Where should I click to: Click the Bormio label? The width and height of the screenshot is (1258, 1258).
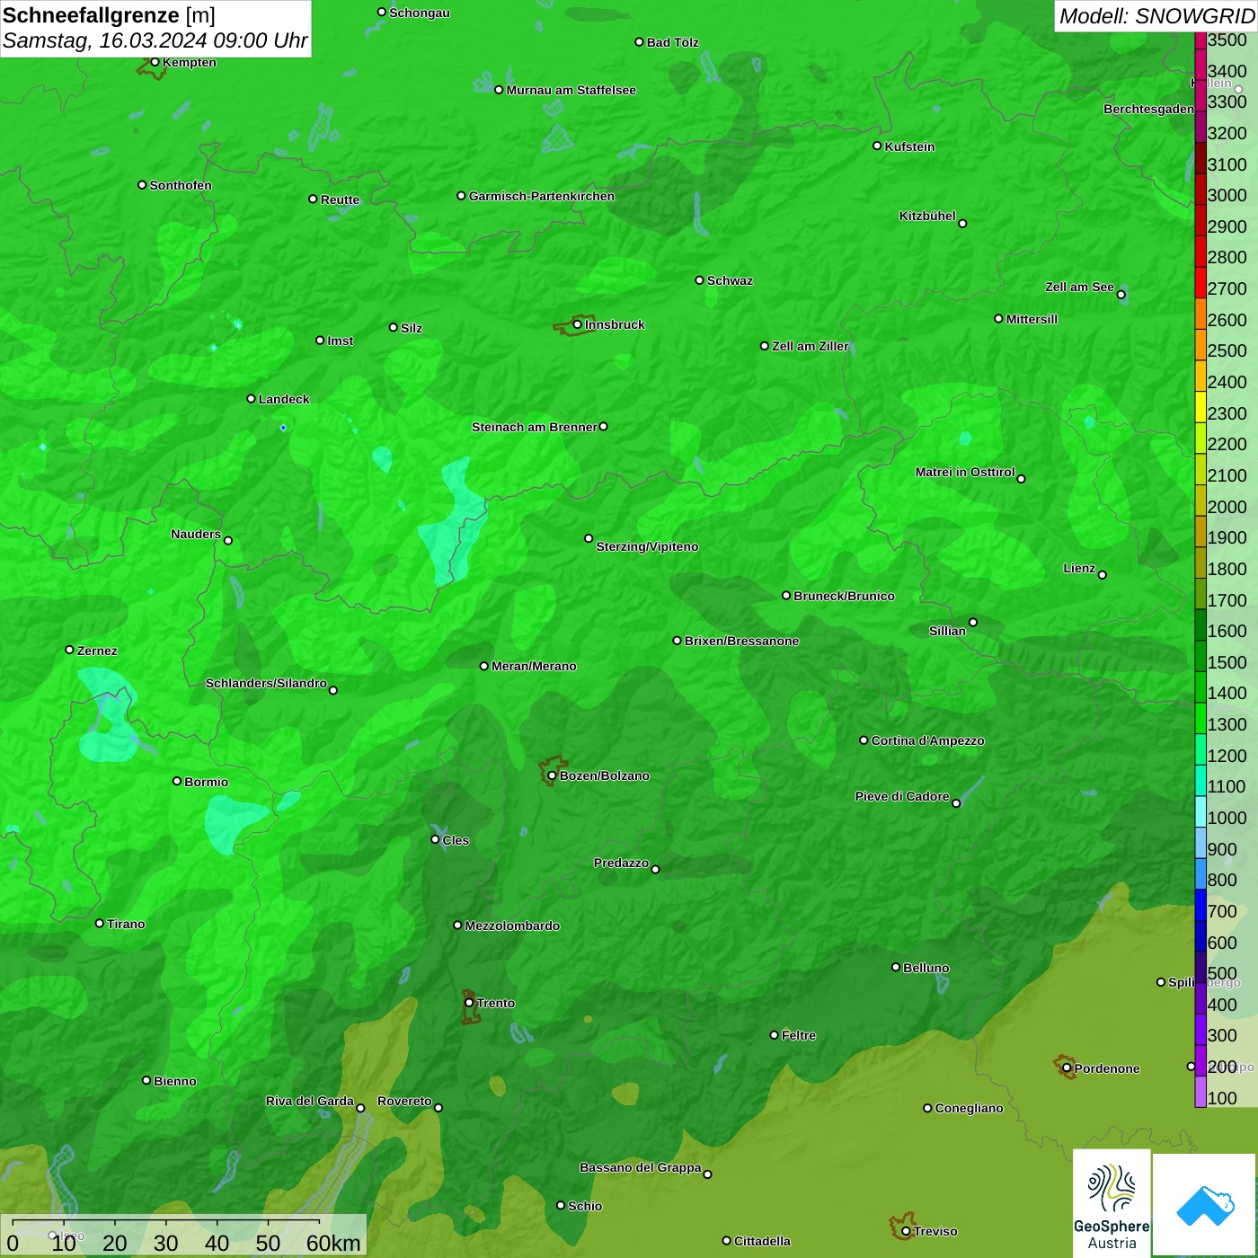click(x=207, y=782)
